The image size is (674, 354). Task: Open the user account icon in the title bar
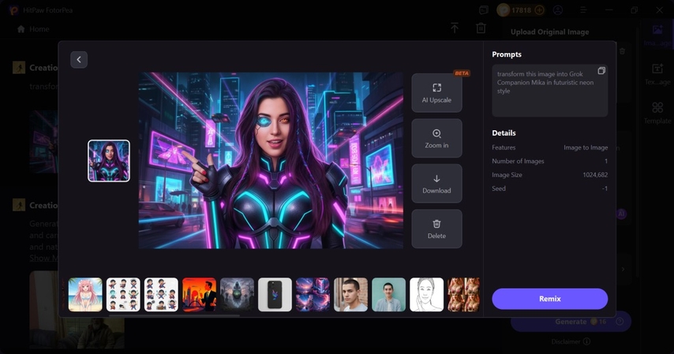tap(558, 10)
